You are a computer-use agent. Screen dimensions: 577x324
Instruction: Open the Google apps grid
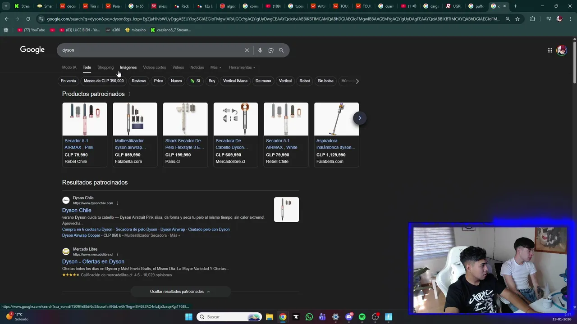[x=550, y=50]
